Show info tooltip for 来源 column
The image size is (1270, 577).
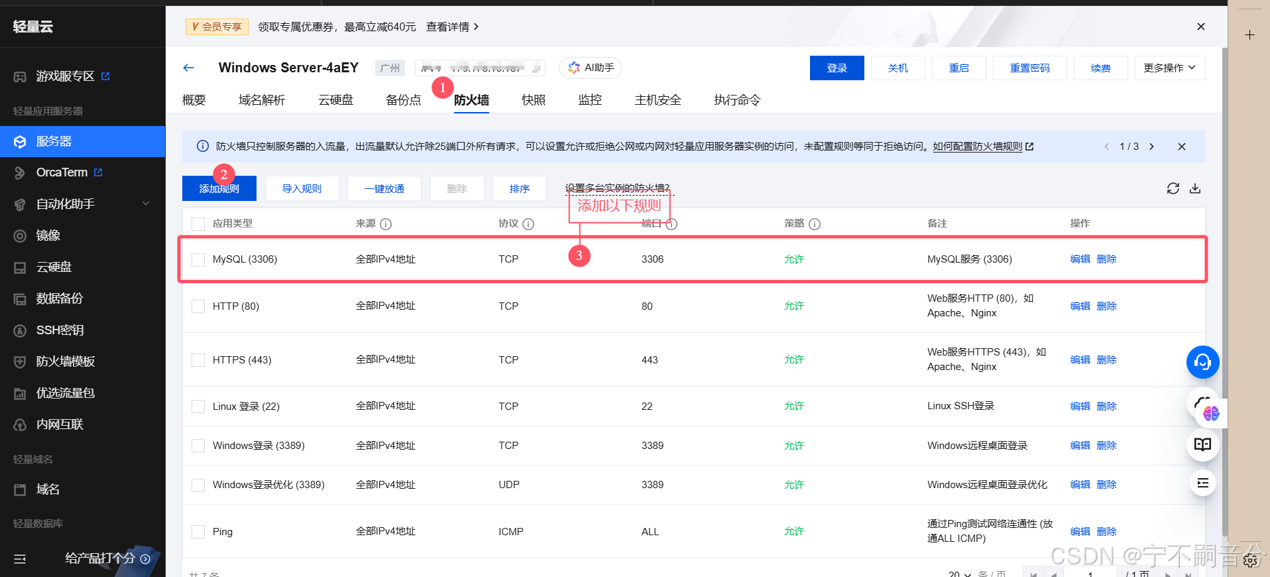[x=386, y=224]
